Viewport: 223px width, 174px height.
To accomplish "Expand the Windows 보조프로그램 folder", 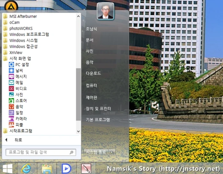I will click(x=29, y=34).
